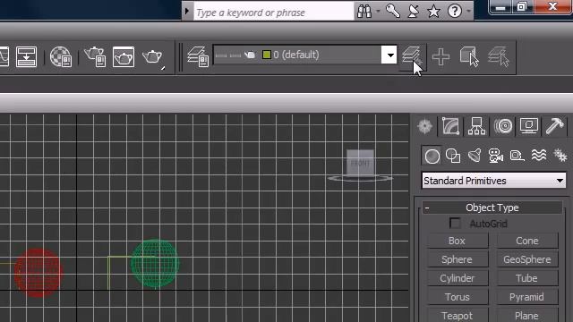Click the Subscription Center key icon

[x=393, y=12]
